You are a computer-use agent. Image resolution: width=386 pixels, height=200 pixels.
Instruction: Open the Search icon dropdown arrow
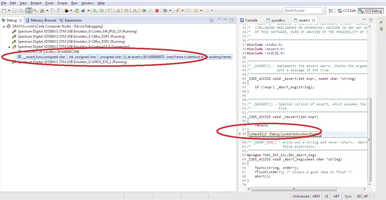pos(182,11)
